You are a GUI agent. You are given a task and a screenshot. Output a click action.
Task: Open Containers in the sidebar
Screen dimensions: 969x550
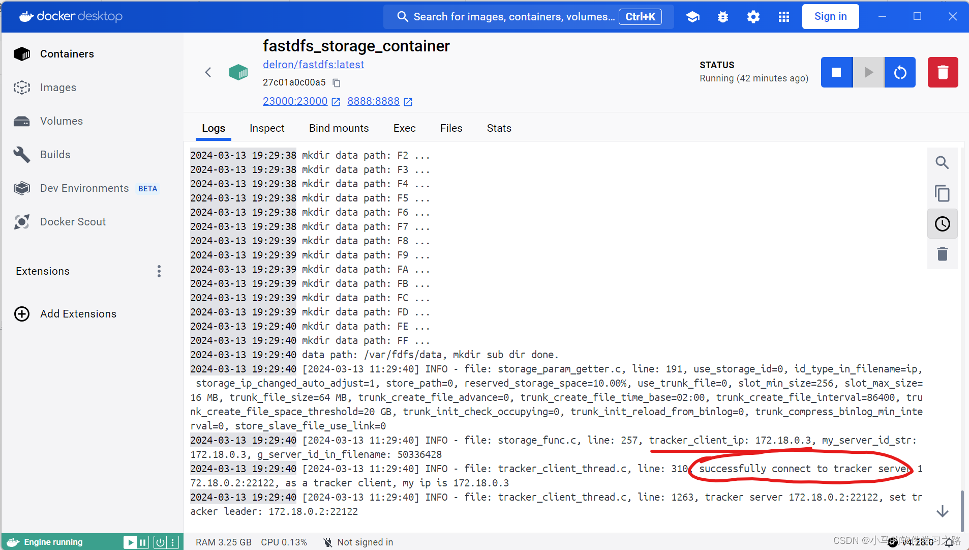pyautogui.click(x=92, y=54)
